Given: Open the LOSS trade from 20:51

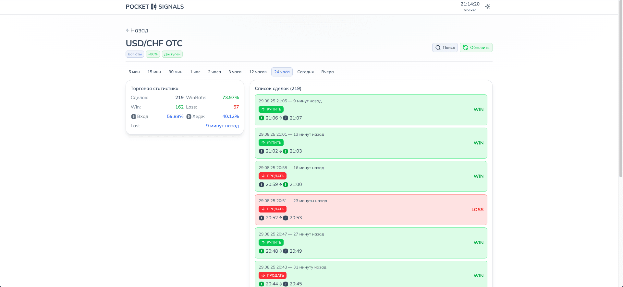Looking at the screenshot, I should 371,210.
